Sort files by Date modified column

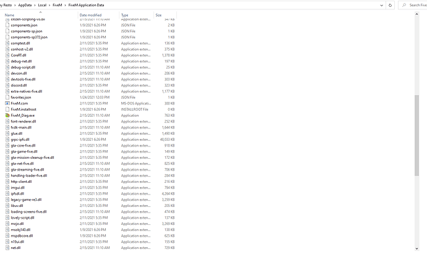pyautogui.click(x=90, y=15)
